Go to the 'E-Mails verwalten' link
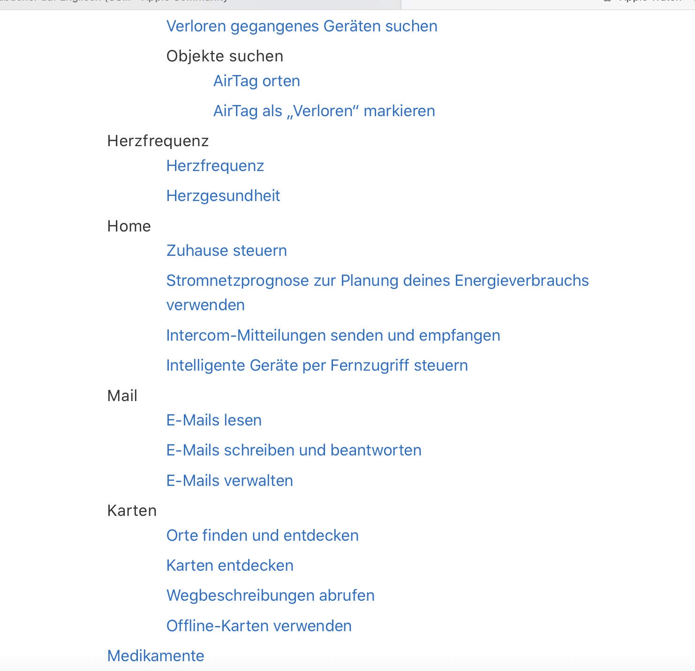695x671 pixels. (230, 481)
